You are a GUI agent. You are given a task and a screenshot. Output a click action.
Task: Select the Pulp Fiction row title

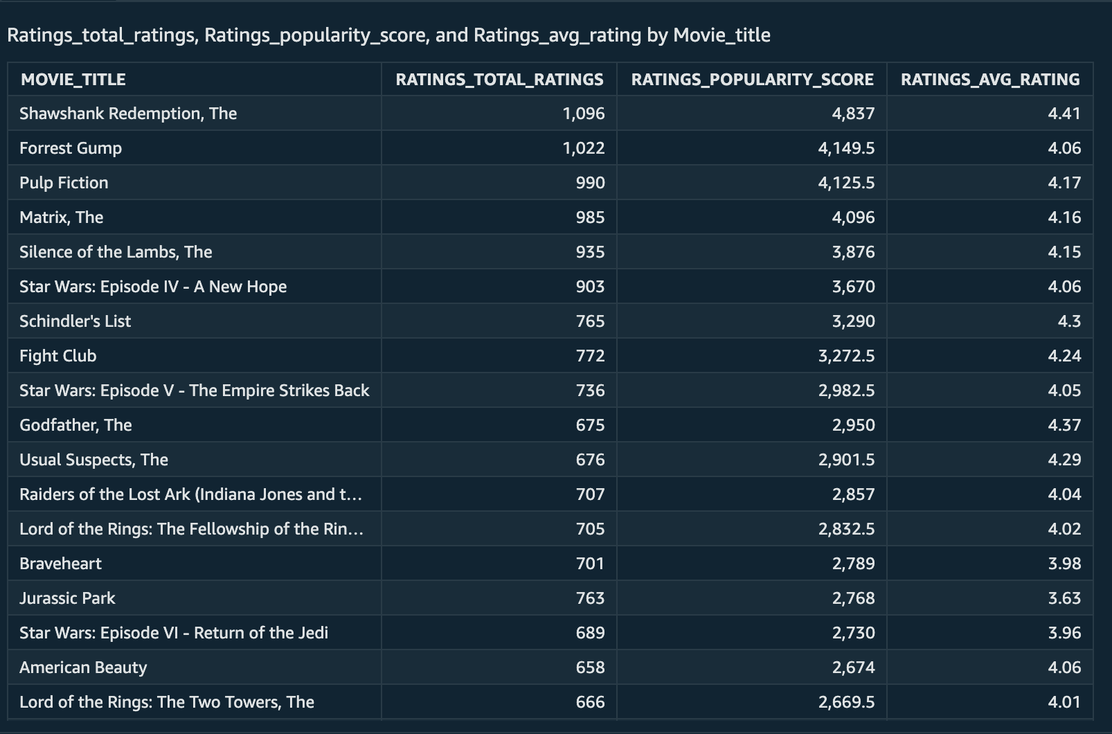click(64, 183)
